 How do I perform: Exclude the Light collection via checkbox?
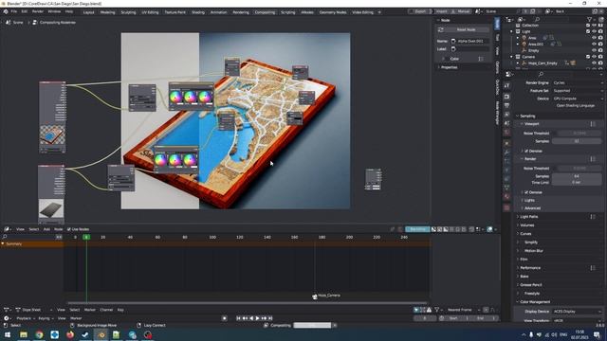[588, 31]
